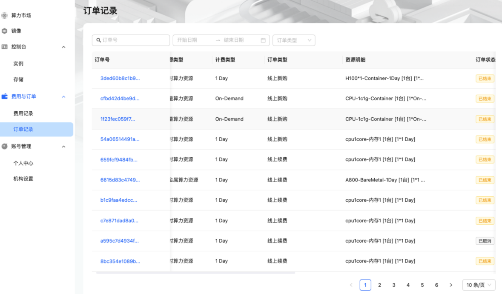Click the 费用与订单 wallet icon
The height and width of the screenshot is (294, 502).
5,96
